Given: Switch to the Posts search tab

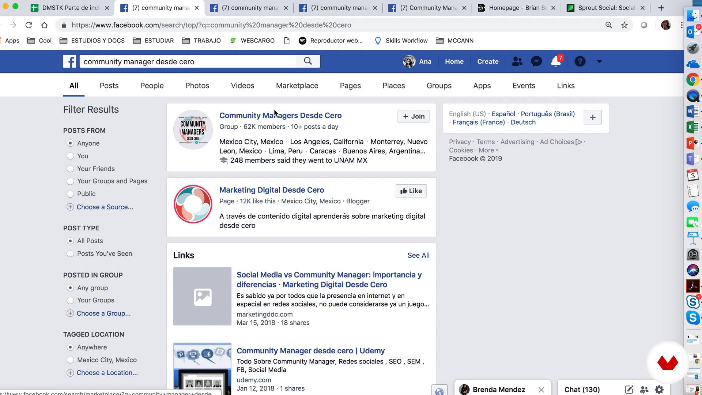Looking at the screenshot, I should [109, 86].
